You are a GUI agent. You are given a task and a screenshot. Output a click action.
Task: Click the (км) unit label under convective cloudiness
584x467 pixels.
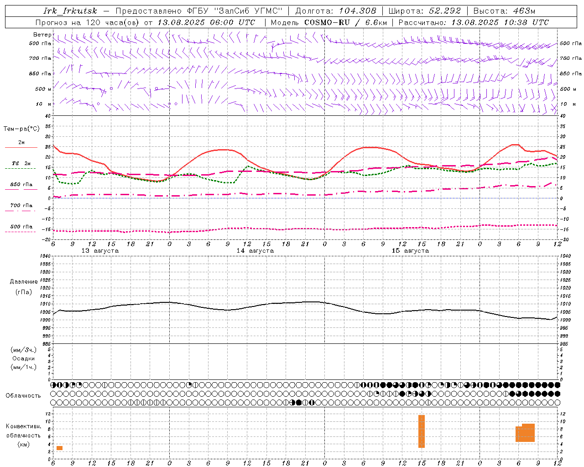click(x=24, y=445)
